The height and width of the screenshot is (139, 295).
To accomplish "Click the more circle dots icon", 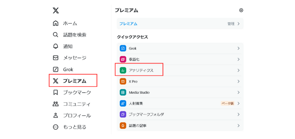I will pyautogui.click(x=55, y=127).
